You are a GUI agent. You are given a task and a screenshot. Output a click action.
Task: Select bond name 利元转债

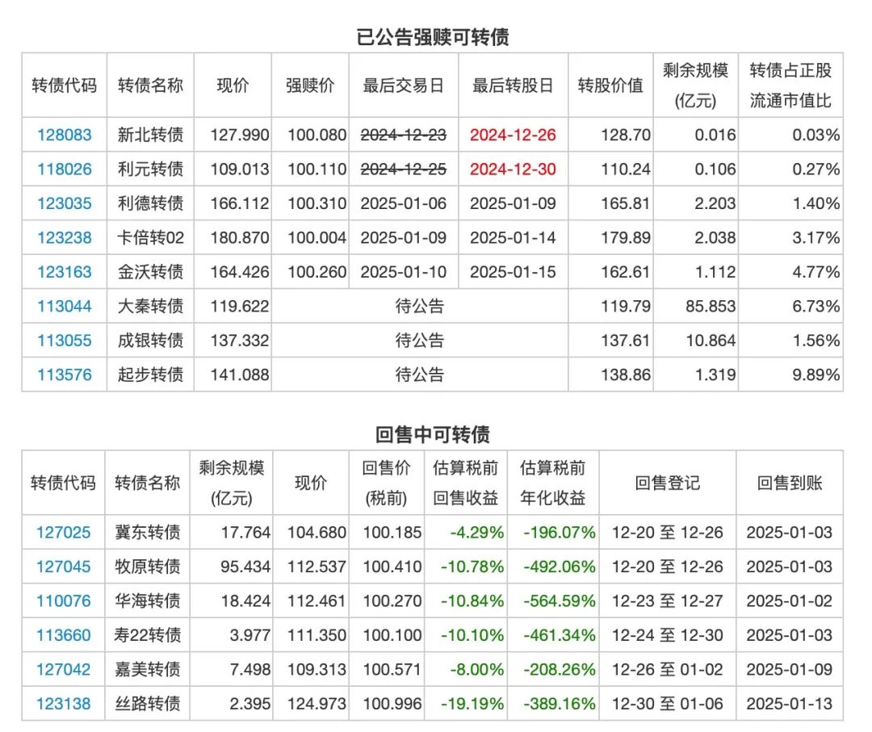tap(150, 169)
